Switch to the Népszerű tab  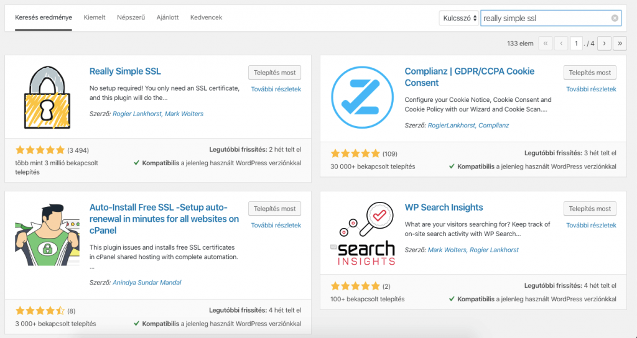[x=131, y=17]
